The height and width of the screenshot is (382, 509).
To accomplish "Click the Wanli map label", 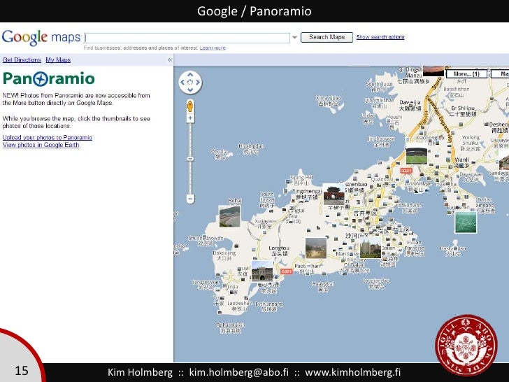I will (461, 162).
